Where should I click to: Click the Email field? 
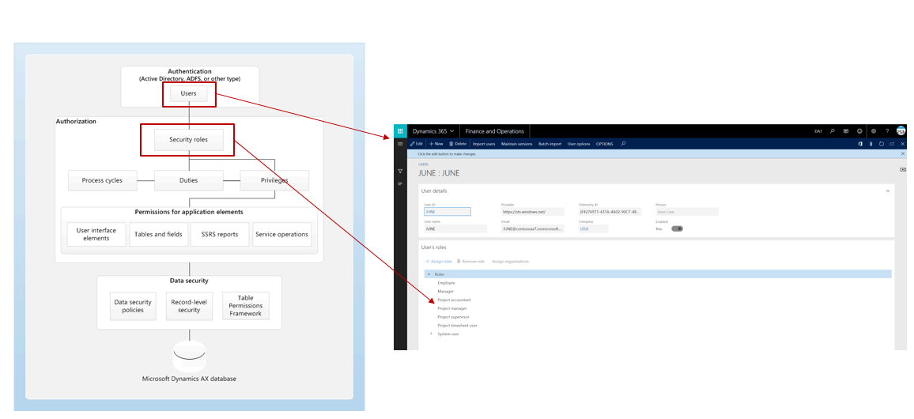(533, 229)
